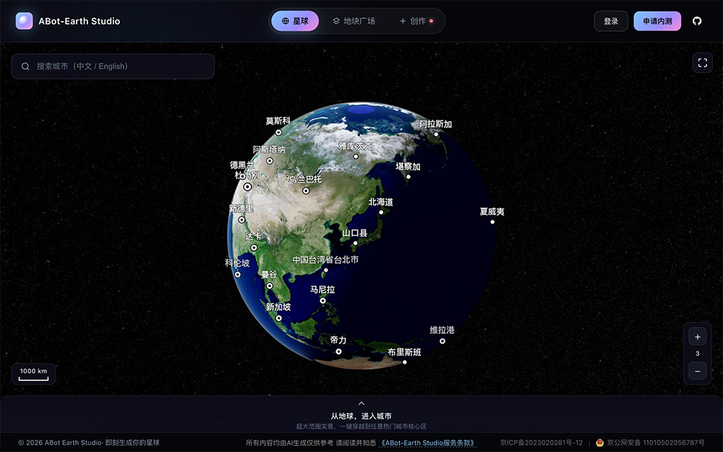Select the 中国台湾省台北市 marker
723x452 pixels.
326,270
